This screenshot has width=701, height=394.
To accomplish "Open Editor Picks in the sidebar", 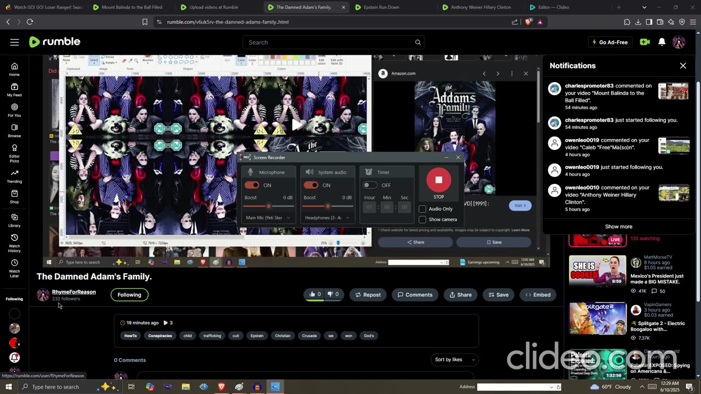I will (14, 153).
